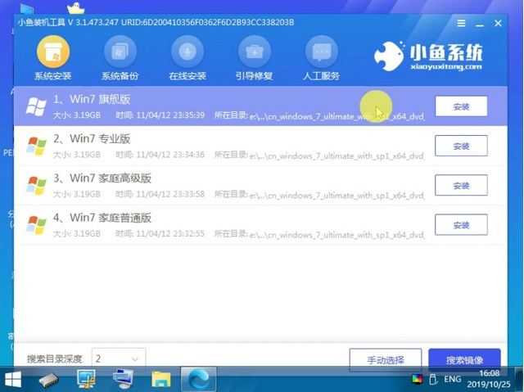Click the Windows logo of Win7 家庭普通版
The width and height of the screenshot is (524, 392).
(36, 225)
